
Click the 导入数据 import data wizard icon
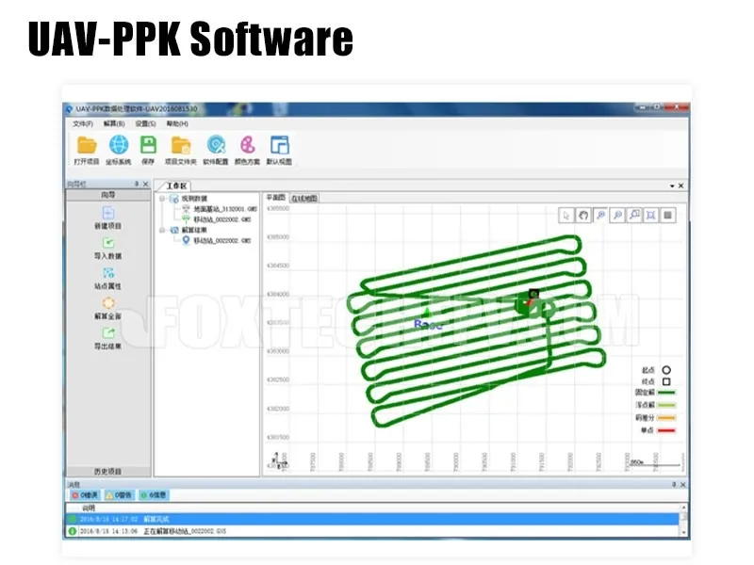(108, 243)
